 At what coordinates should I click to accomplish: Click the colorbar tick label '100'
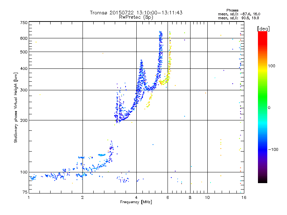(272, 66)
